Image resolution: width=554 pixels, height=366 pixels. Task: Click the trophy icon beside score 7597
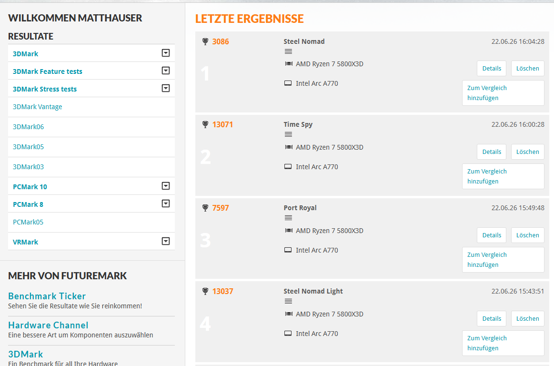click(205, 208)
